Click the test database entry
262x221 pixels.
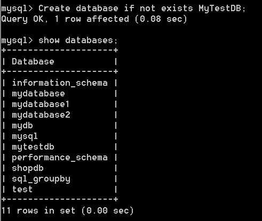pyautogui.click(x=22, y=190)
